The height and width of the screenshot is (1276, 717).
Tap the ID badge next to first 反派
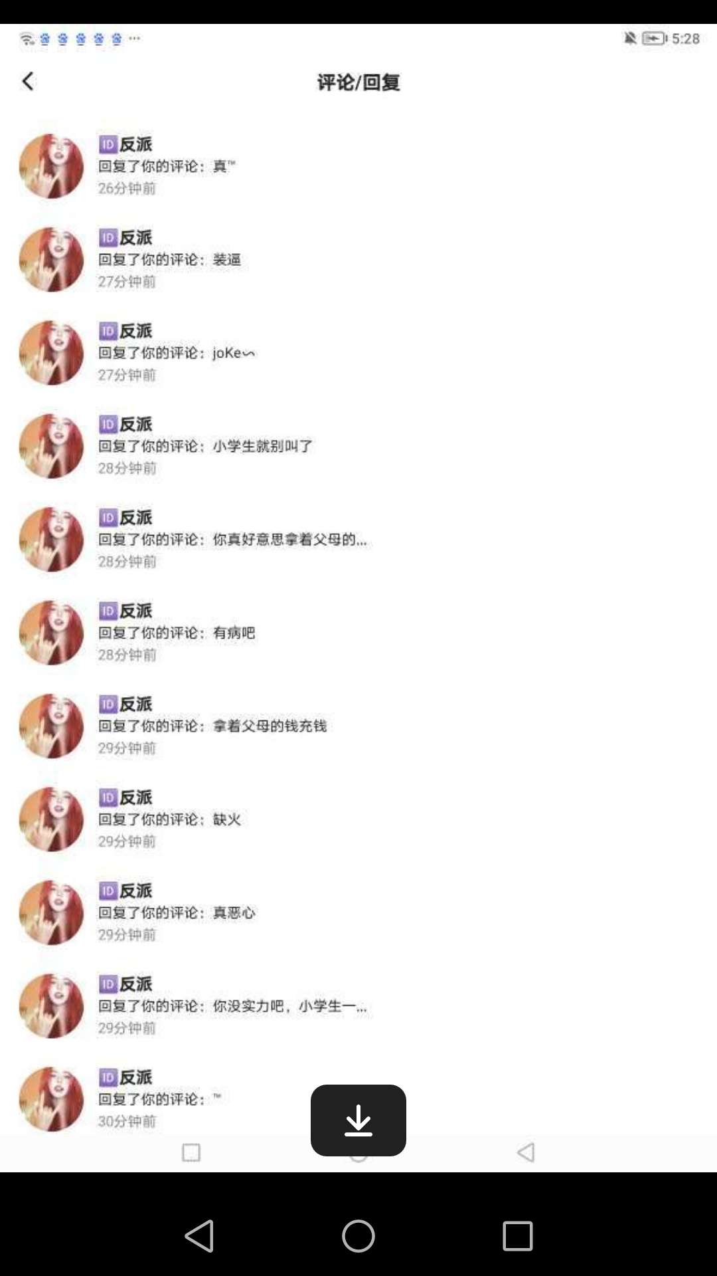click(108, 144)
